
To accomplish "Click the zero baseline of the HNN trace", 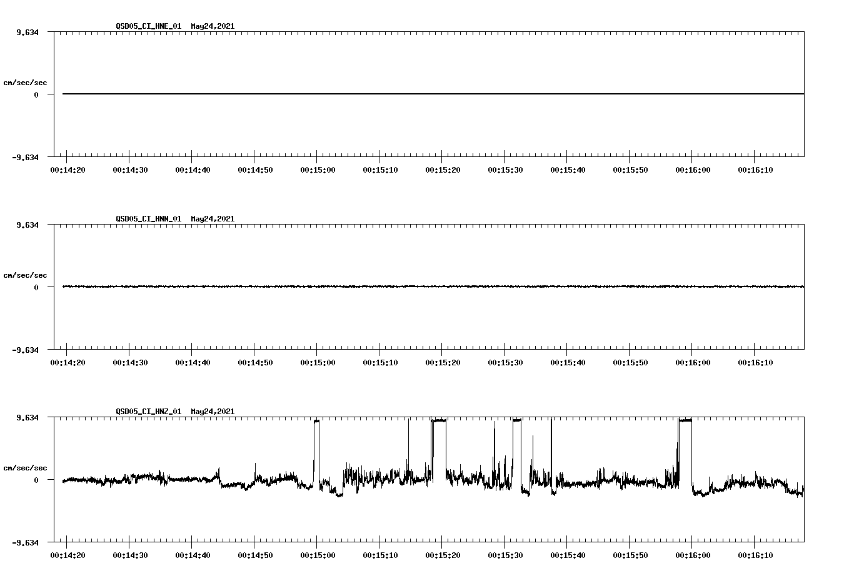I will click(x=375, y=287).
